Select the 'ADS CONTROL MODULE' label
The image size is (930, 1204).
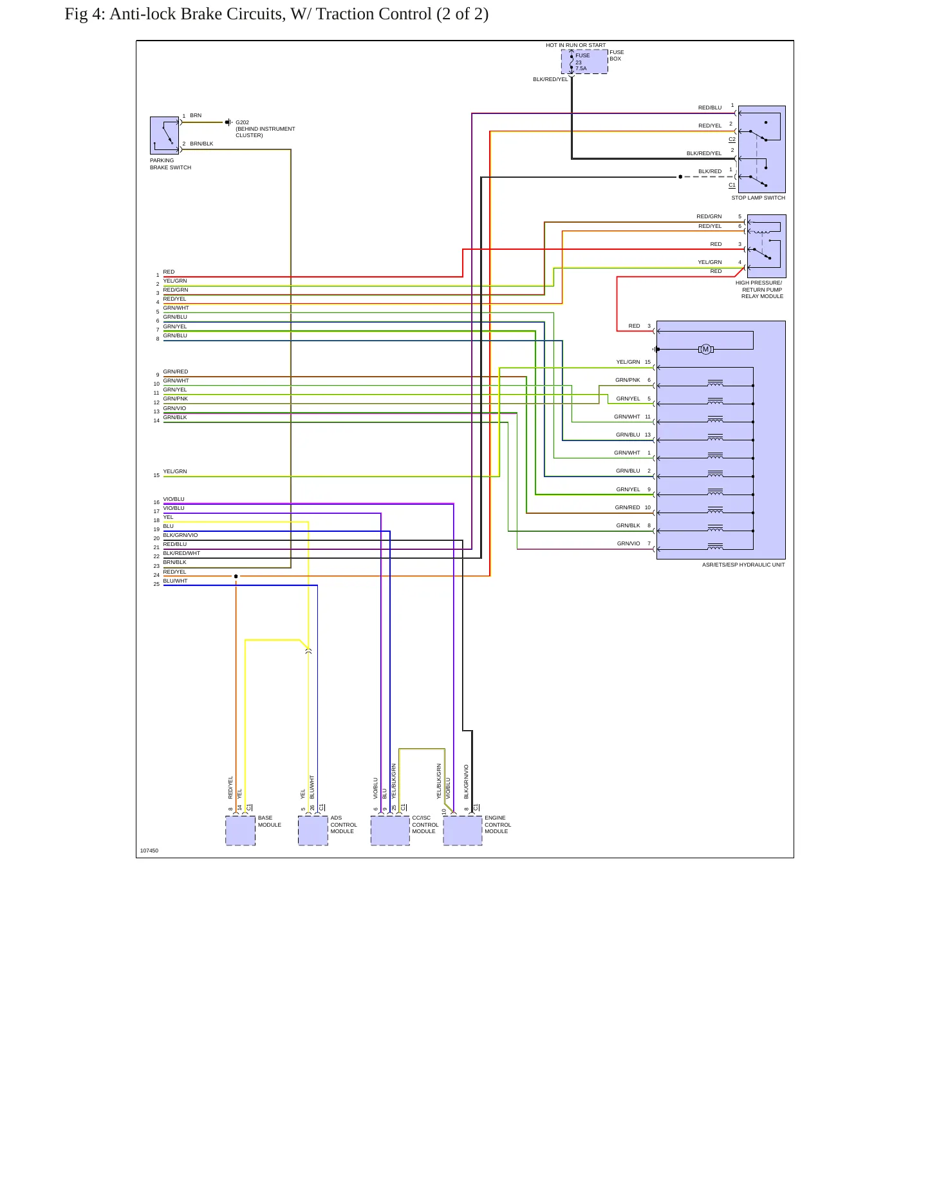pos(344,824)
